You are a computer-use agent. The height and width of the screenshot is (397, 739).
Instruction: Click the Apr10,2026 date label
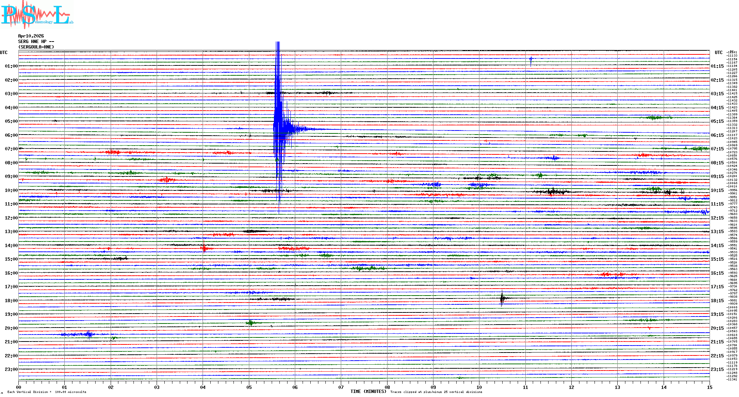[x=31, y=36]
